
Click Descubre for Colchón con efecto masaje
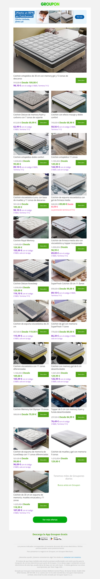coord(81,123)
